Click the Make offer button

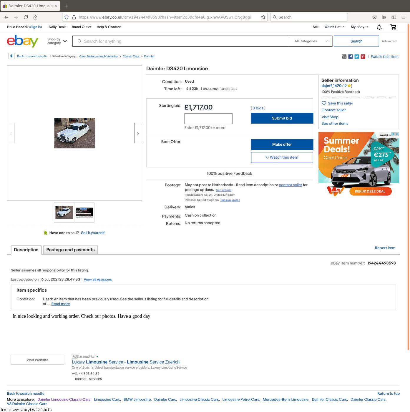click(282, 144)
